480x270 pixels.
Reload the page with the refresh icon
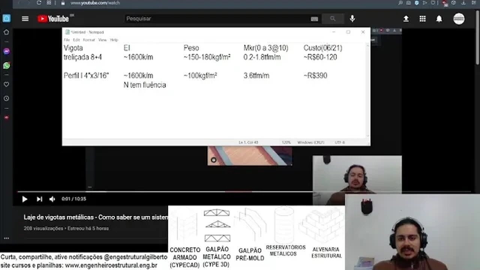tap(39, 3)
